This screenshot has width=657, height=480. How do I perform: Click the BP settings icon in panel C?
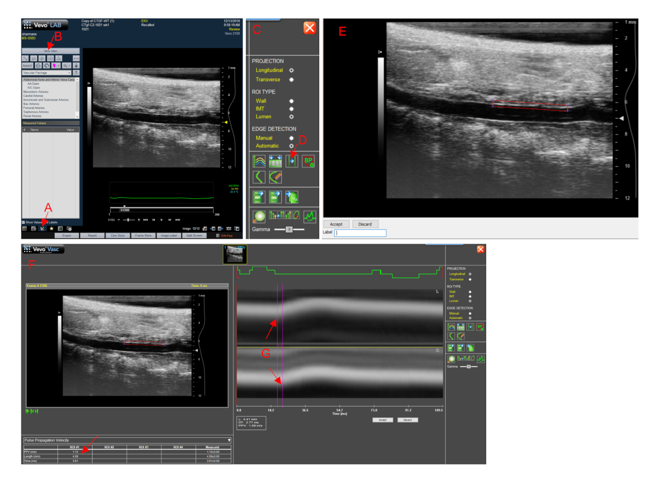(x=309, y=161)
